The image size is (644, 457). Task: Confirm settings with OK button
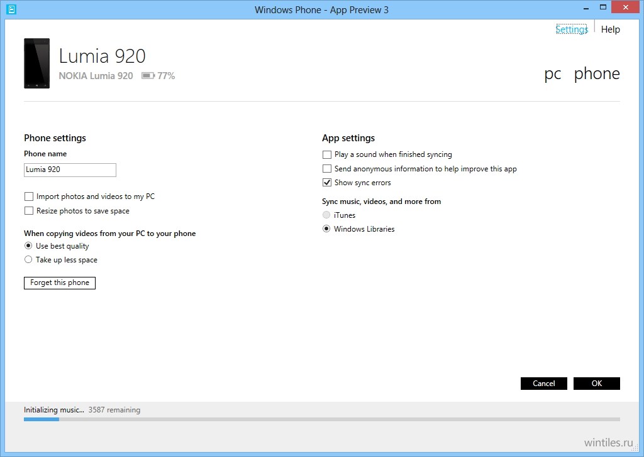(597, 384)
